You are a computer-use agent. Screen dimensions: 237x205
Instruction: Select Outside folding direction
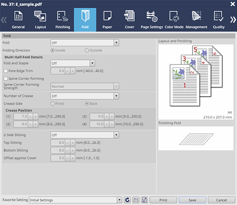[87, 50]
